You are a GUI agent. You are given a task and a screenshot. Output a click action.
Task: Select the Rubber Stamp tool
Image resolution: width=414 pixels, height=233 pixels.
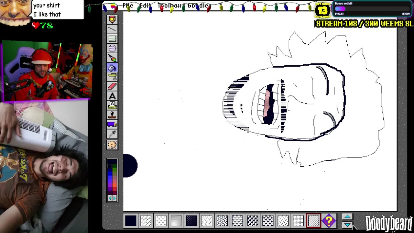(x=112, y=115)
